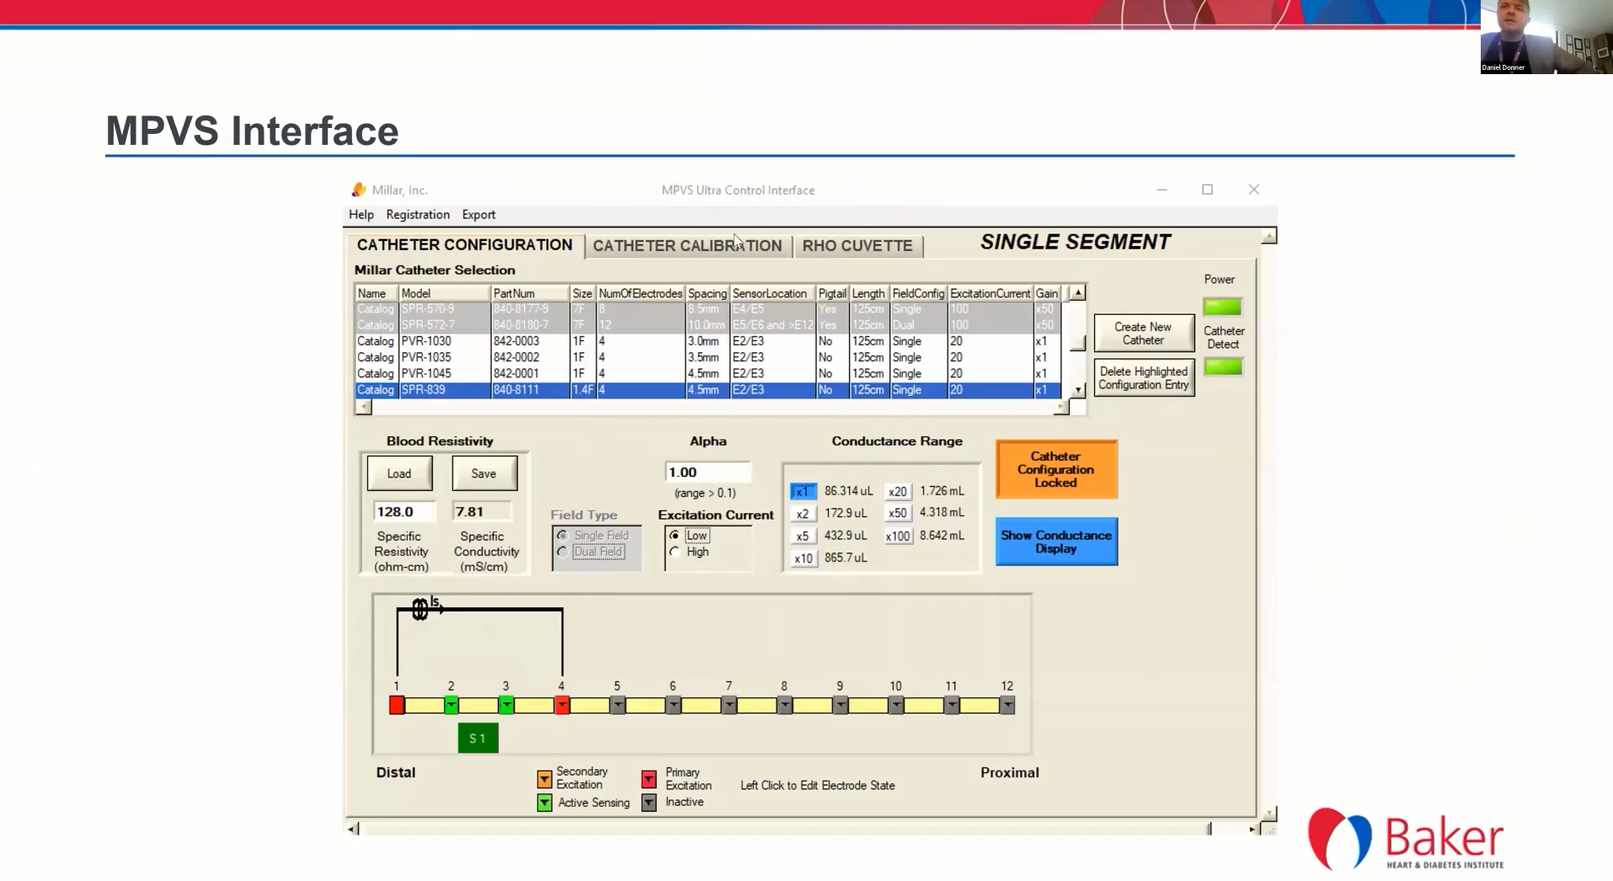The height and width of the screenshot is (881, 1613).
Task: Toggle the x1 conductance range button
Action: (803, 492)
